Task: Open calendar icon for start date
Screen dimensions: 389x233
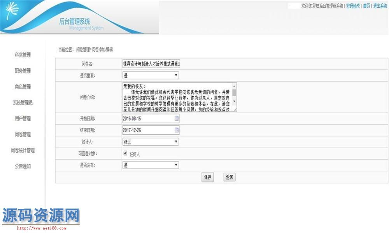Action: click(176, 118)
